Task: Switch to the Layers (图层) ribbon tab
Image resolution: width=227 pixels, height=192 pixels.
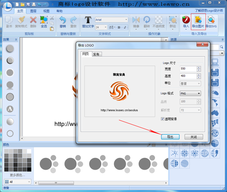Action: point(33,11)
